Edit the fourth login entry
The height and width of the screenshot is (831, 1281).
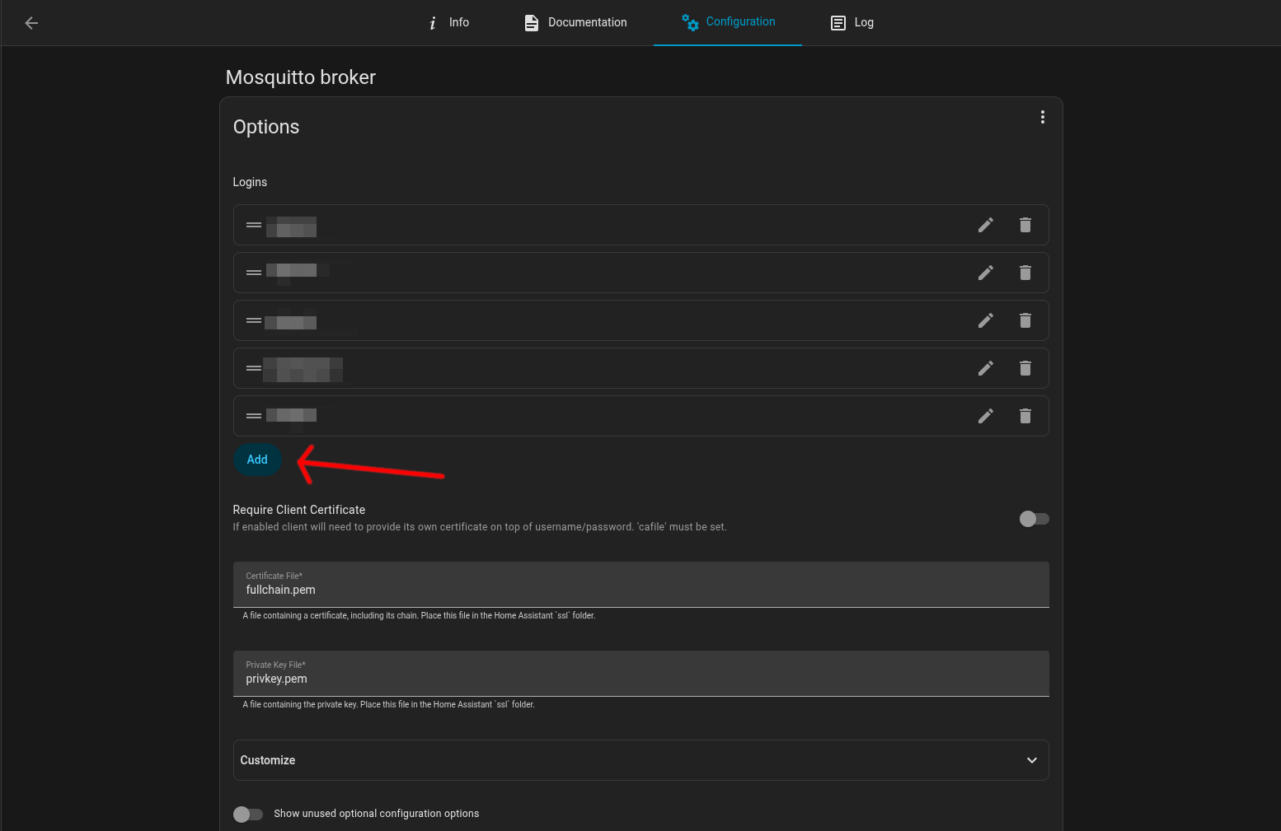point(986,368)
